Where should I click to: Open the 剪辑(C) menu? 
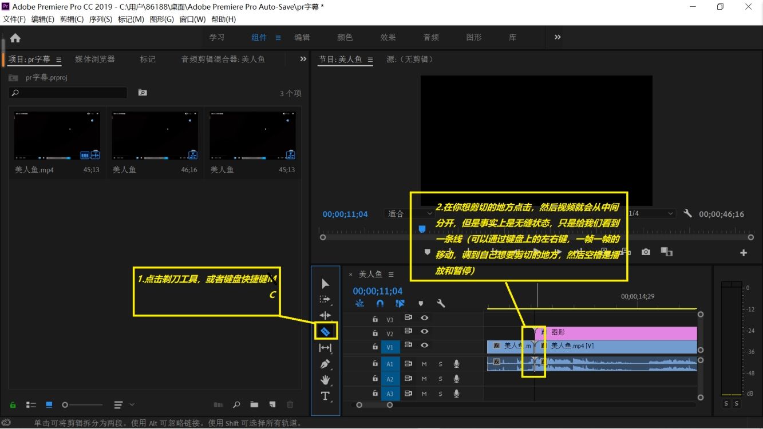pyautogui.click(x=72, y=19)
